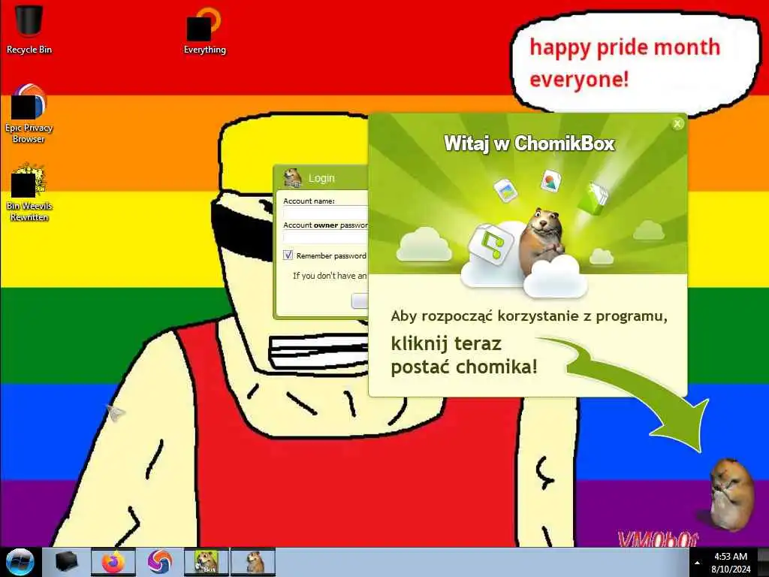The width and height of the screenshot is (769, 577).
Task: Toggle the Remember password checkbox
Action: (288, 255)
